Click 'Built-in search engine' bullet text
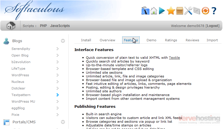 (104, 114)
